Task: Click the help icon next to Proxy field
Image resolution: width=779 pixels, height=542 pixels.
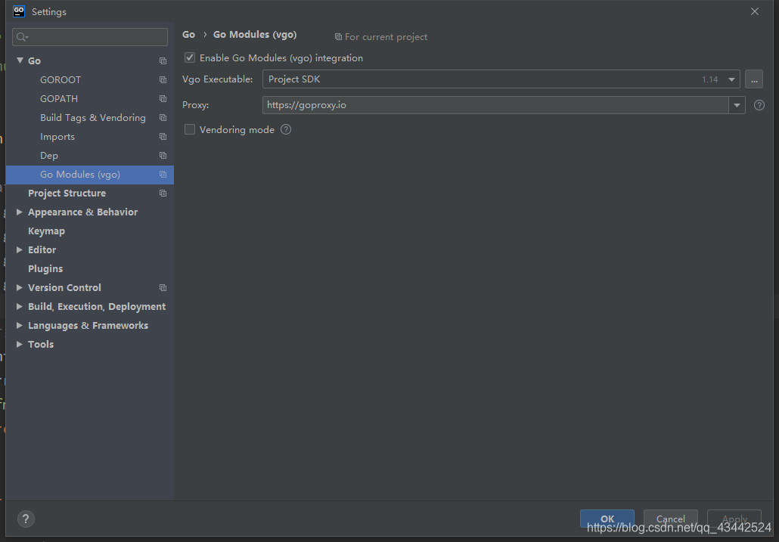Action: click(759, 105)
